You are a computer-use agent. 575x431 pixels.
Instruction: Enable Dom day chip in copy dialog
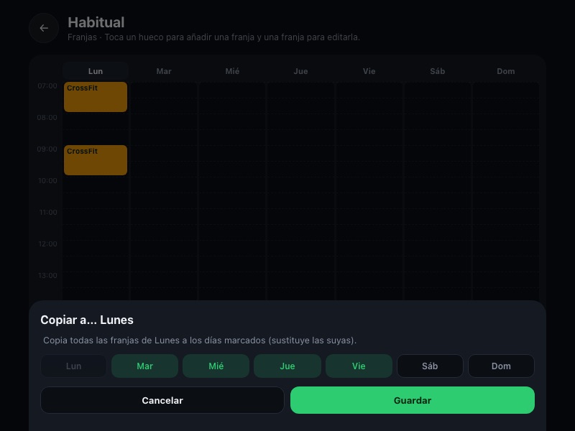(501, 366)
